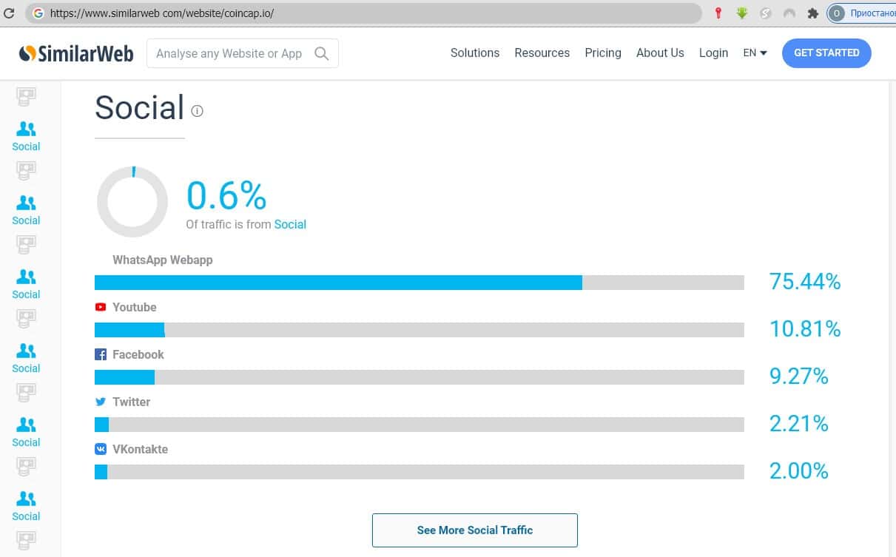Open the grey S extension icon

click(x=766, y=13)
